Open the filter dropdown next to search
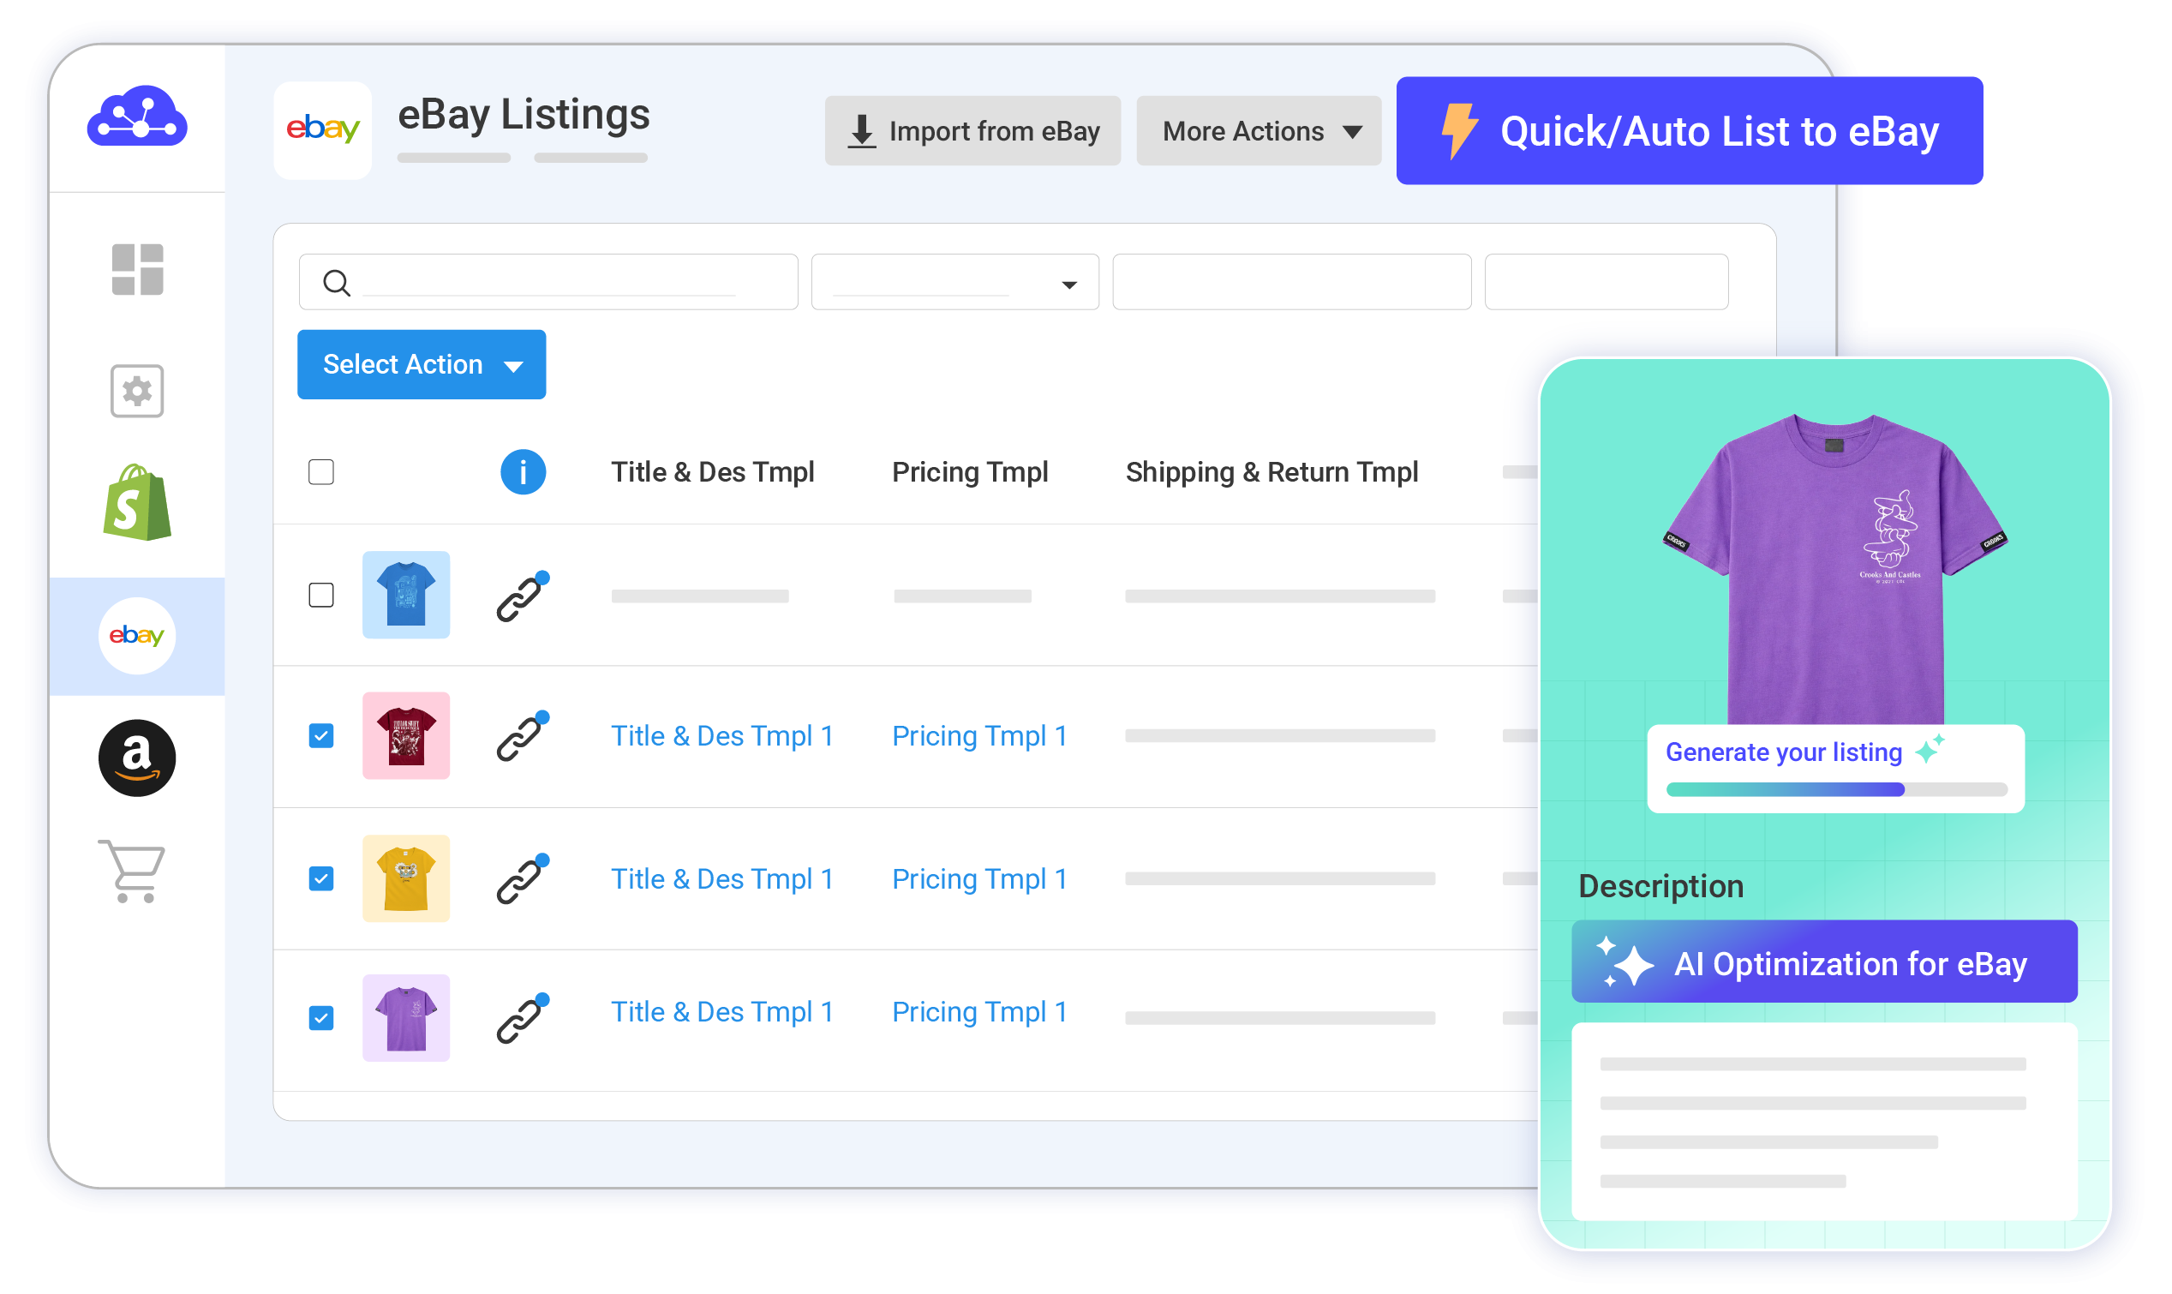Image resolution: width=2172 pixels, height=1294 pixels. 956,283
